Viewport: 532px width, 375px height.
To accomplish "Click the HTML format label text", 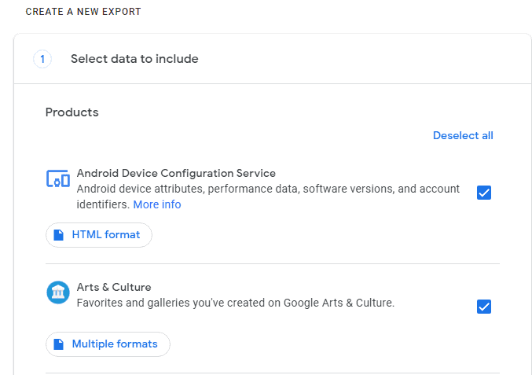I will click(106, 235).
